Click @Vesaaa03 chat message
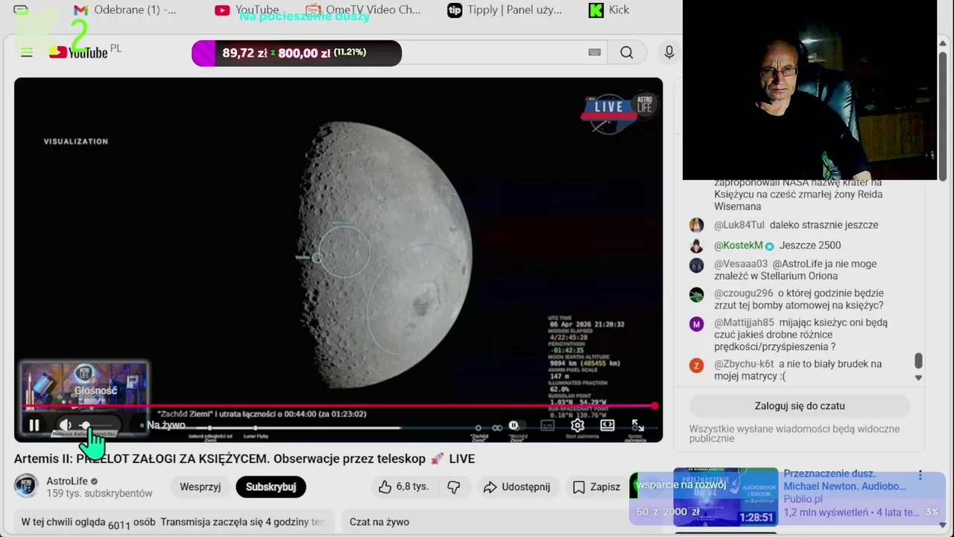954x537 pixels. pos(795,270)
